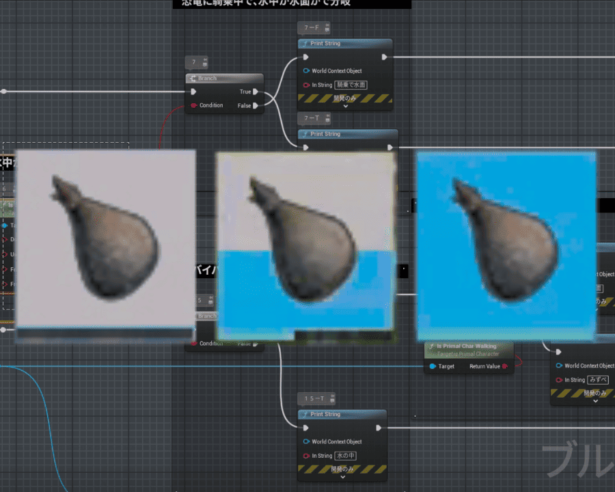The image size is (615, 492).
Task: Select the In String pin on 7-F Print String
Action: [306, 85]
